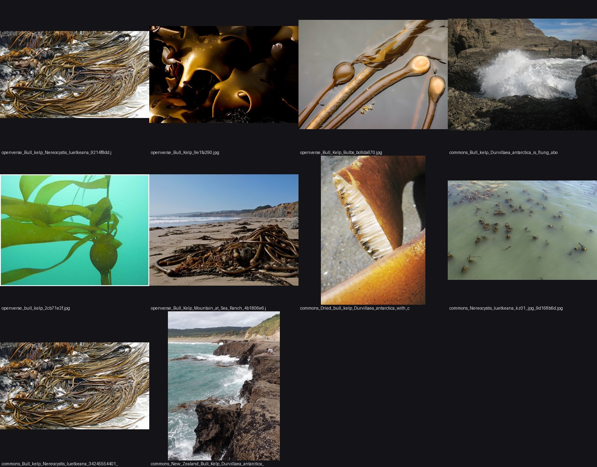Select filename openverse_Bull_Kelp_Mountain_at_Sea_Ranch_4b1806e6
Viewport: 597px width, 467px height.
pos(208,308)
